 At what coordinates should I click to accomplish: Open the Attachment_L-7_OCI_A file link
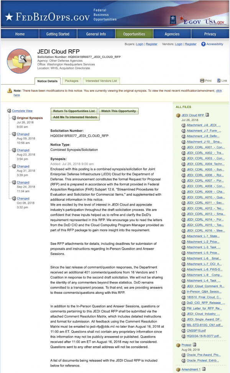point(204,264)
